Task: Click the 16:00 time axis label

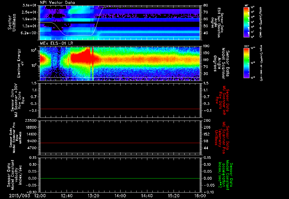Action: (200, 196)
